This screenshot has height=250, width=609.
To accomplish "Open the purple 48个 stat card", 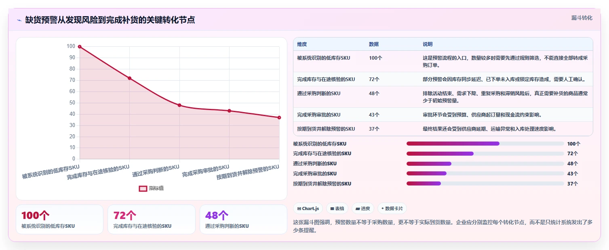I will pos(243,219).
